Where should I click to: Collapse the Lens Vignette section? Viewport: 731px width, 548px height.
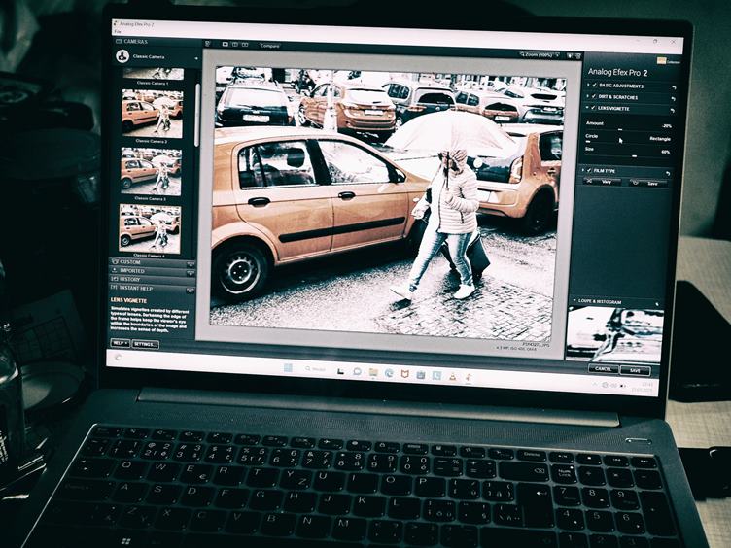[x=587, y=108]
